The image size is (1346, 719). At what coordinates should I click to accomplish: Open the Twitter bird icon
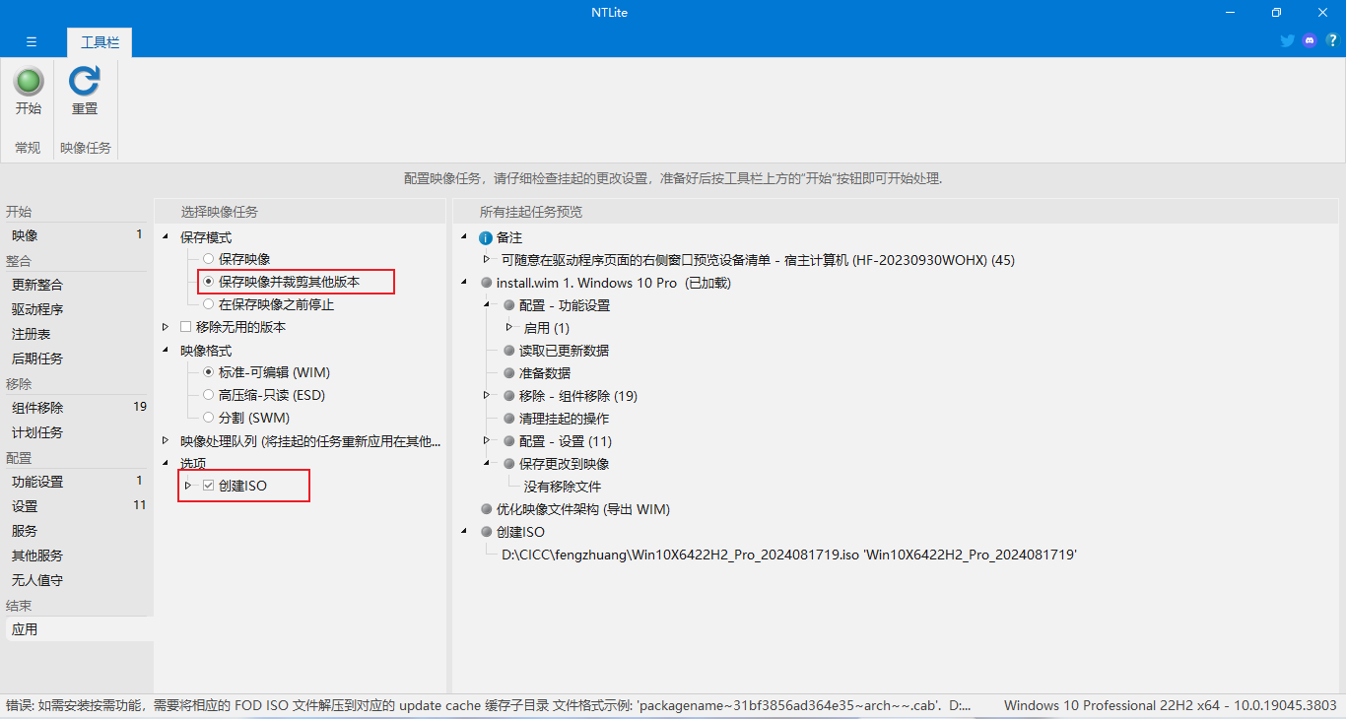point(1287,40)
